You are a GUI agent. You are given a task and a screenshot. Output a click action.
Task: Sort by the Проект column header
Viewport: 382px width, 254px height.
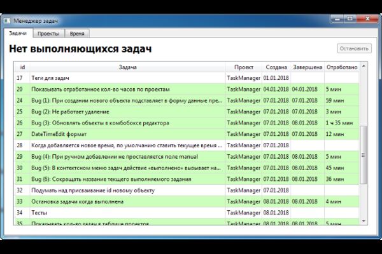point(244,67)
